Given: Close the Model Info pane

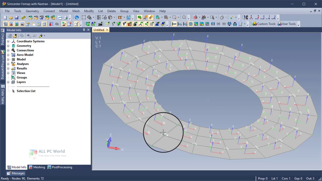Looking at the screenshot, I should (x=88, y=30).
